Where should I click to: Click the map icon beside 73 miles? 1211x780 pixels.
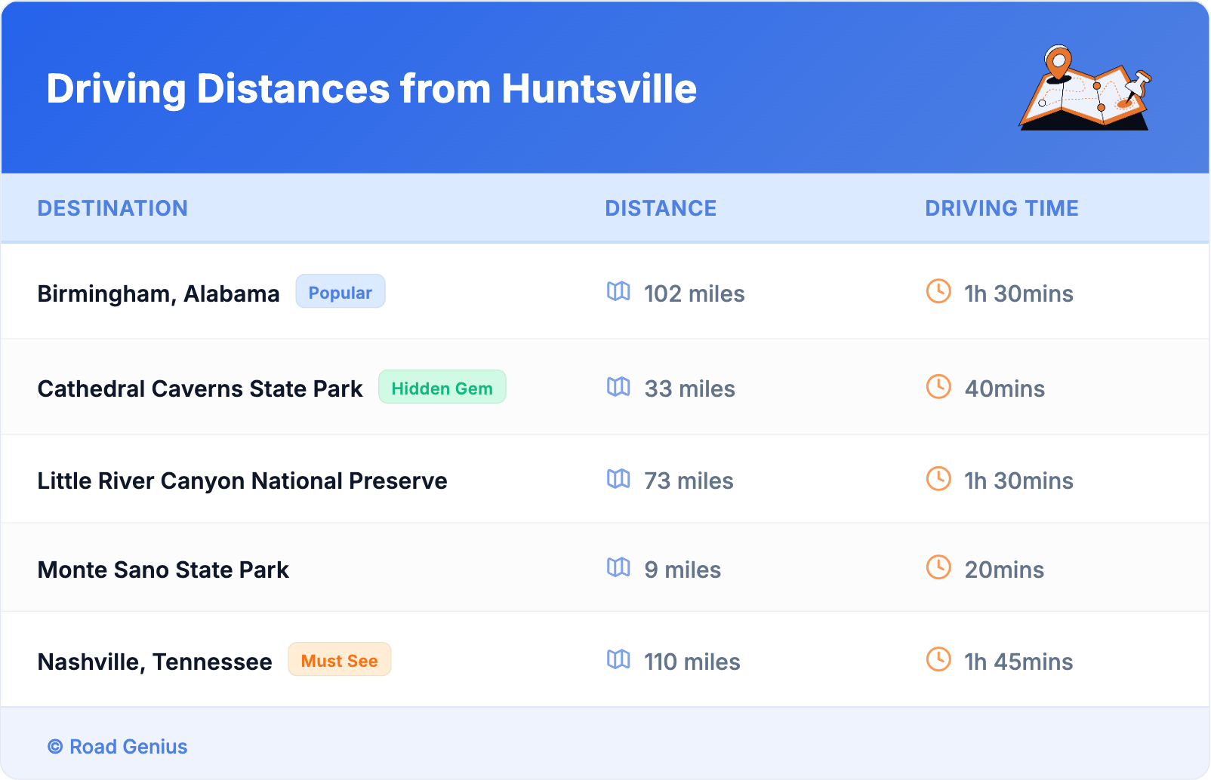tap(618, 480)
